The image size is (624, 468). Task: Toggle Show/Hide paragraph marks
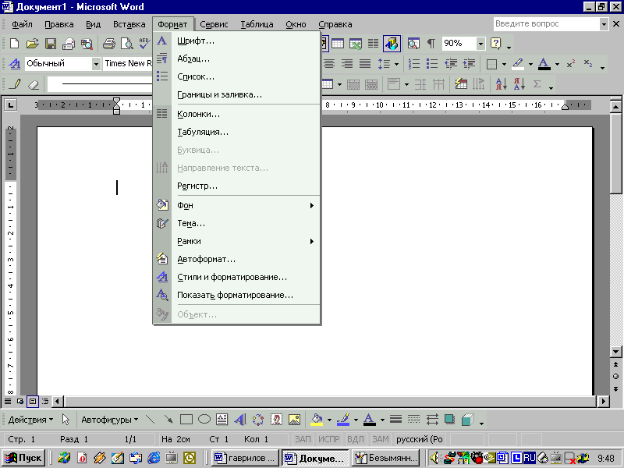[x=431, y=44]
